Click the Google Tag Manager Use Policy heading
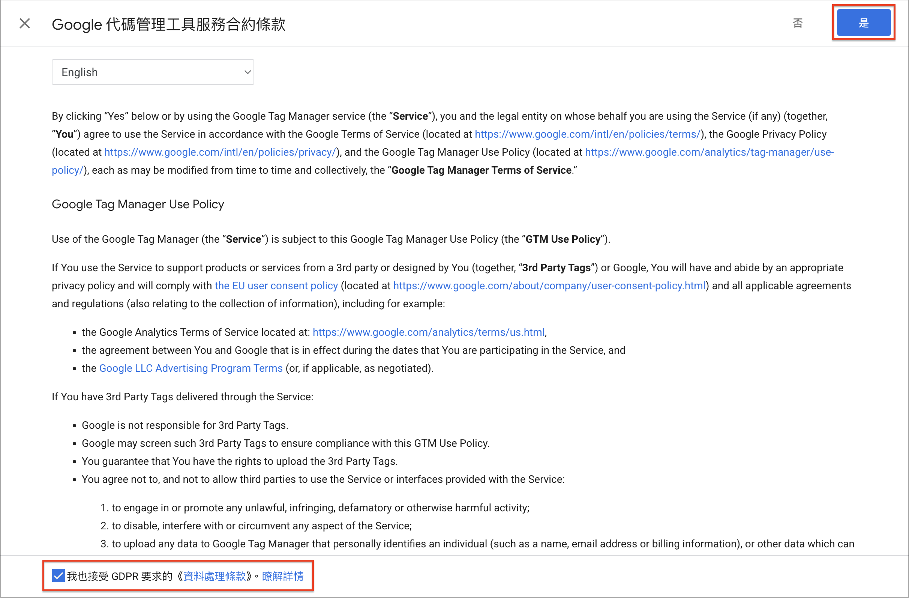 click(138, 204)
